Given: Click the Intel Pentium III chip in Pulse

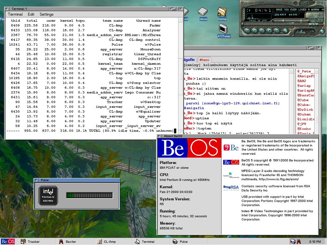Looking at the screenshot, I should point(48,195).
